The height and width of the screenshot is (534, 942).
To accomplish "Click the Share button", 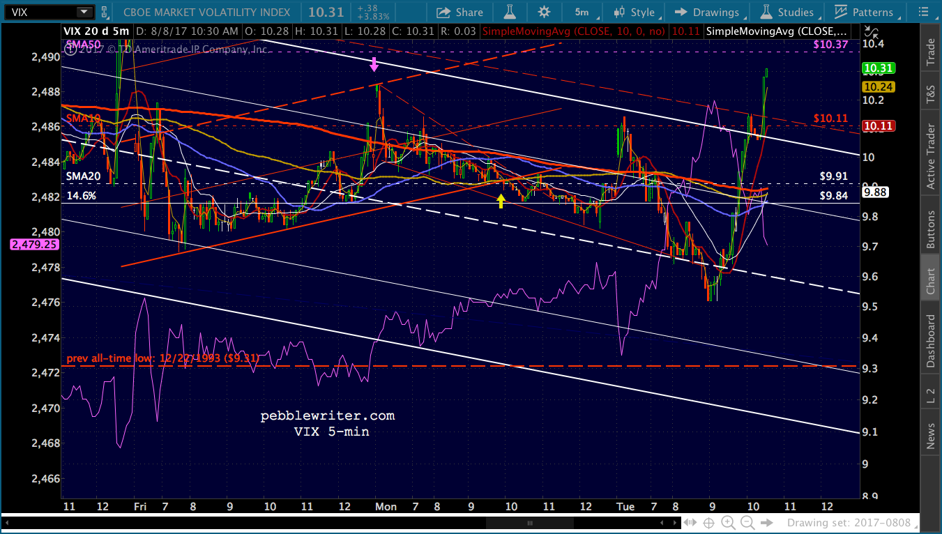I will click(460, 12).
